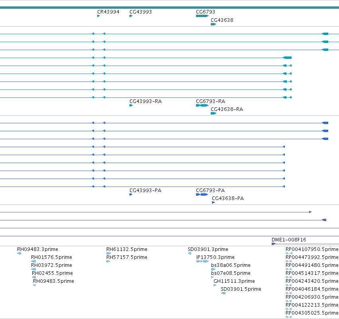
Task: Select the SD03901.3prime EST glyph
Action: (190, 253)
